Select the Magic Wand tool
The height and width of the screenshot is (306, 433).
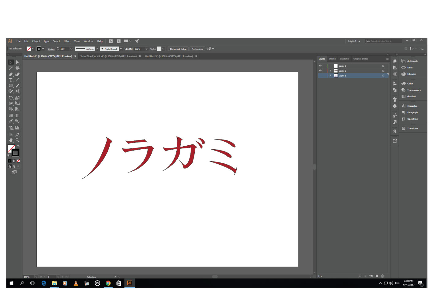click(11, 68)
